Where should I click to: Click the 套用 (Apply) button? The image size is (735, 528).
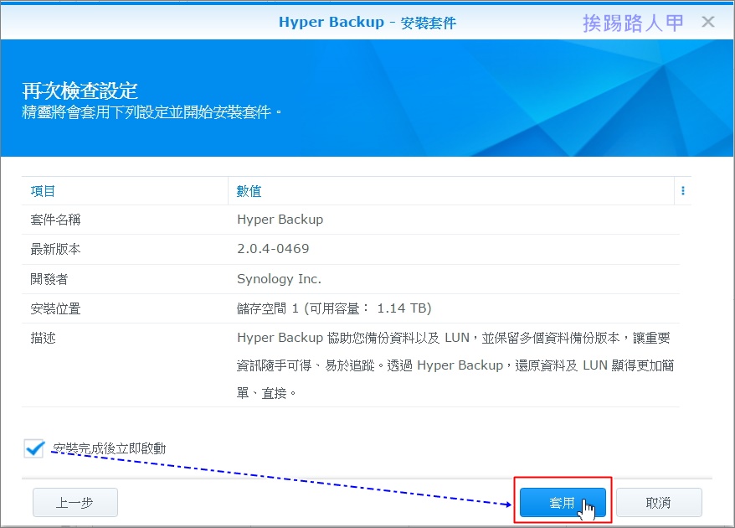point(563,502)
